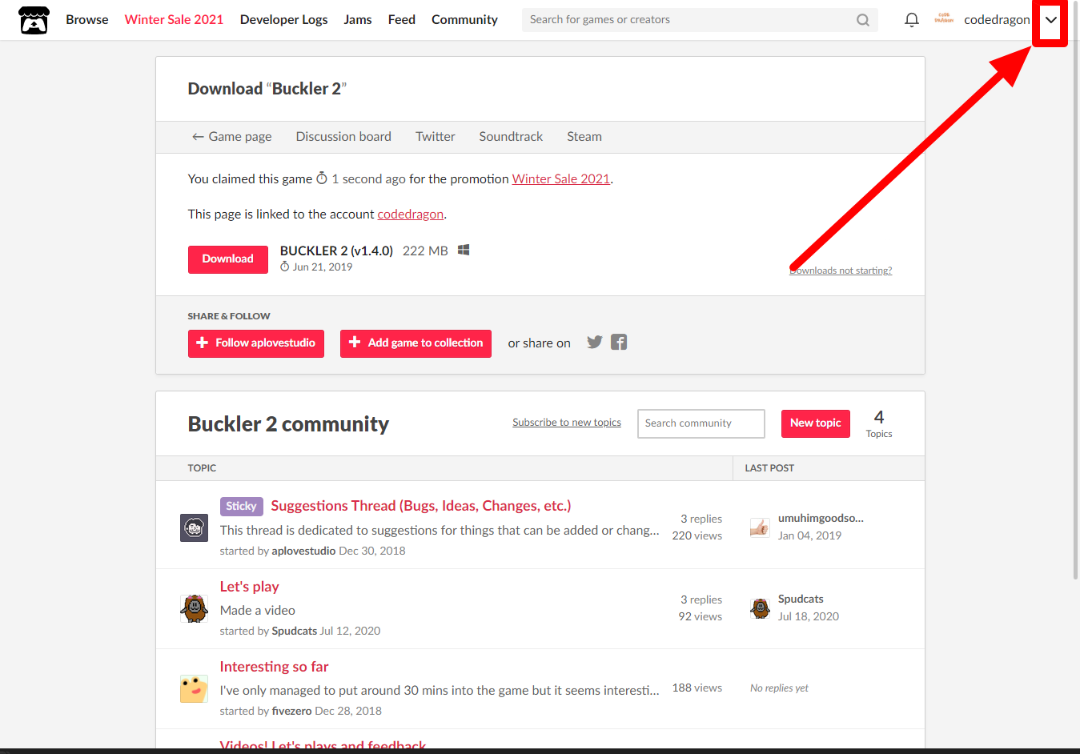Click '188 views' on Interesting so far
This screenshot has width=1080, height=754.
pos(697,688)
